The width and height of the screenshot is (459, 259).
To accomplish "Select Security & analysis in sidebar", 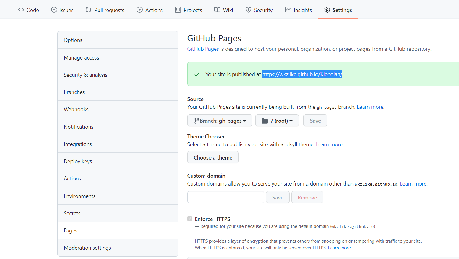I will coord(118,75).
